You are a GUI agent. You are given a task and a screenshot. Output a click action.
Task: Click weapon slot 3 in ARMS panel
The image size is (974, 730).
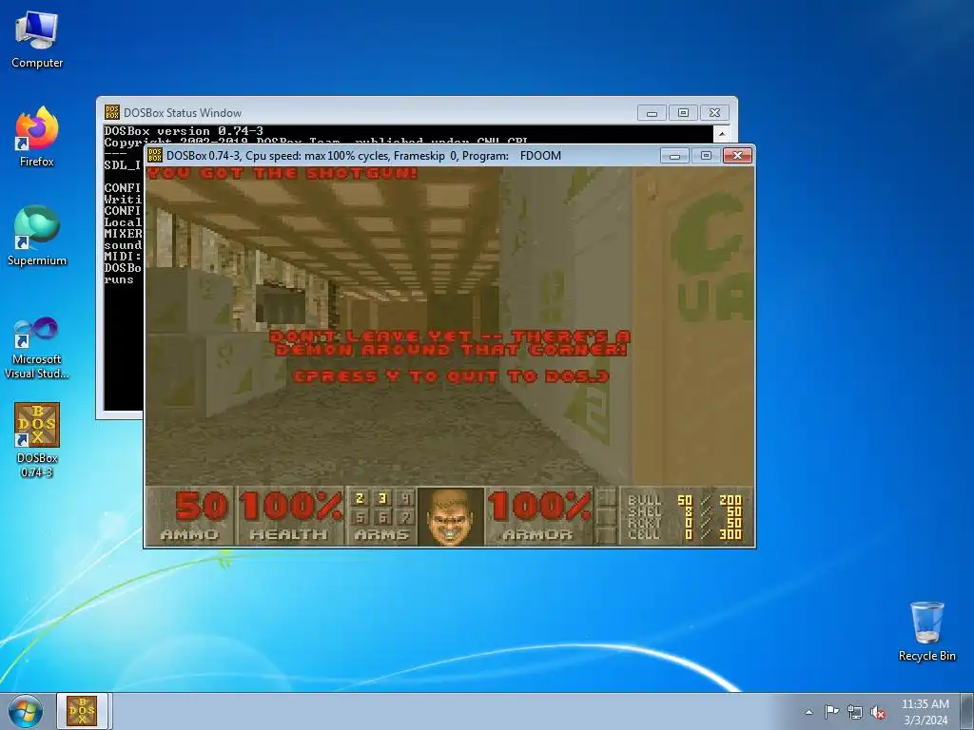pos(382,498)
